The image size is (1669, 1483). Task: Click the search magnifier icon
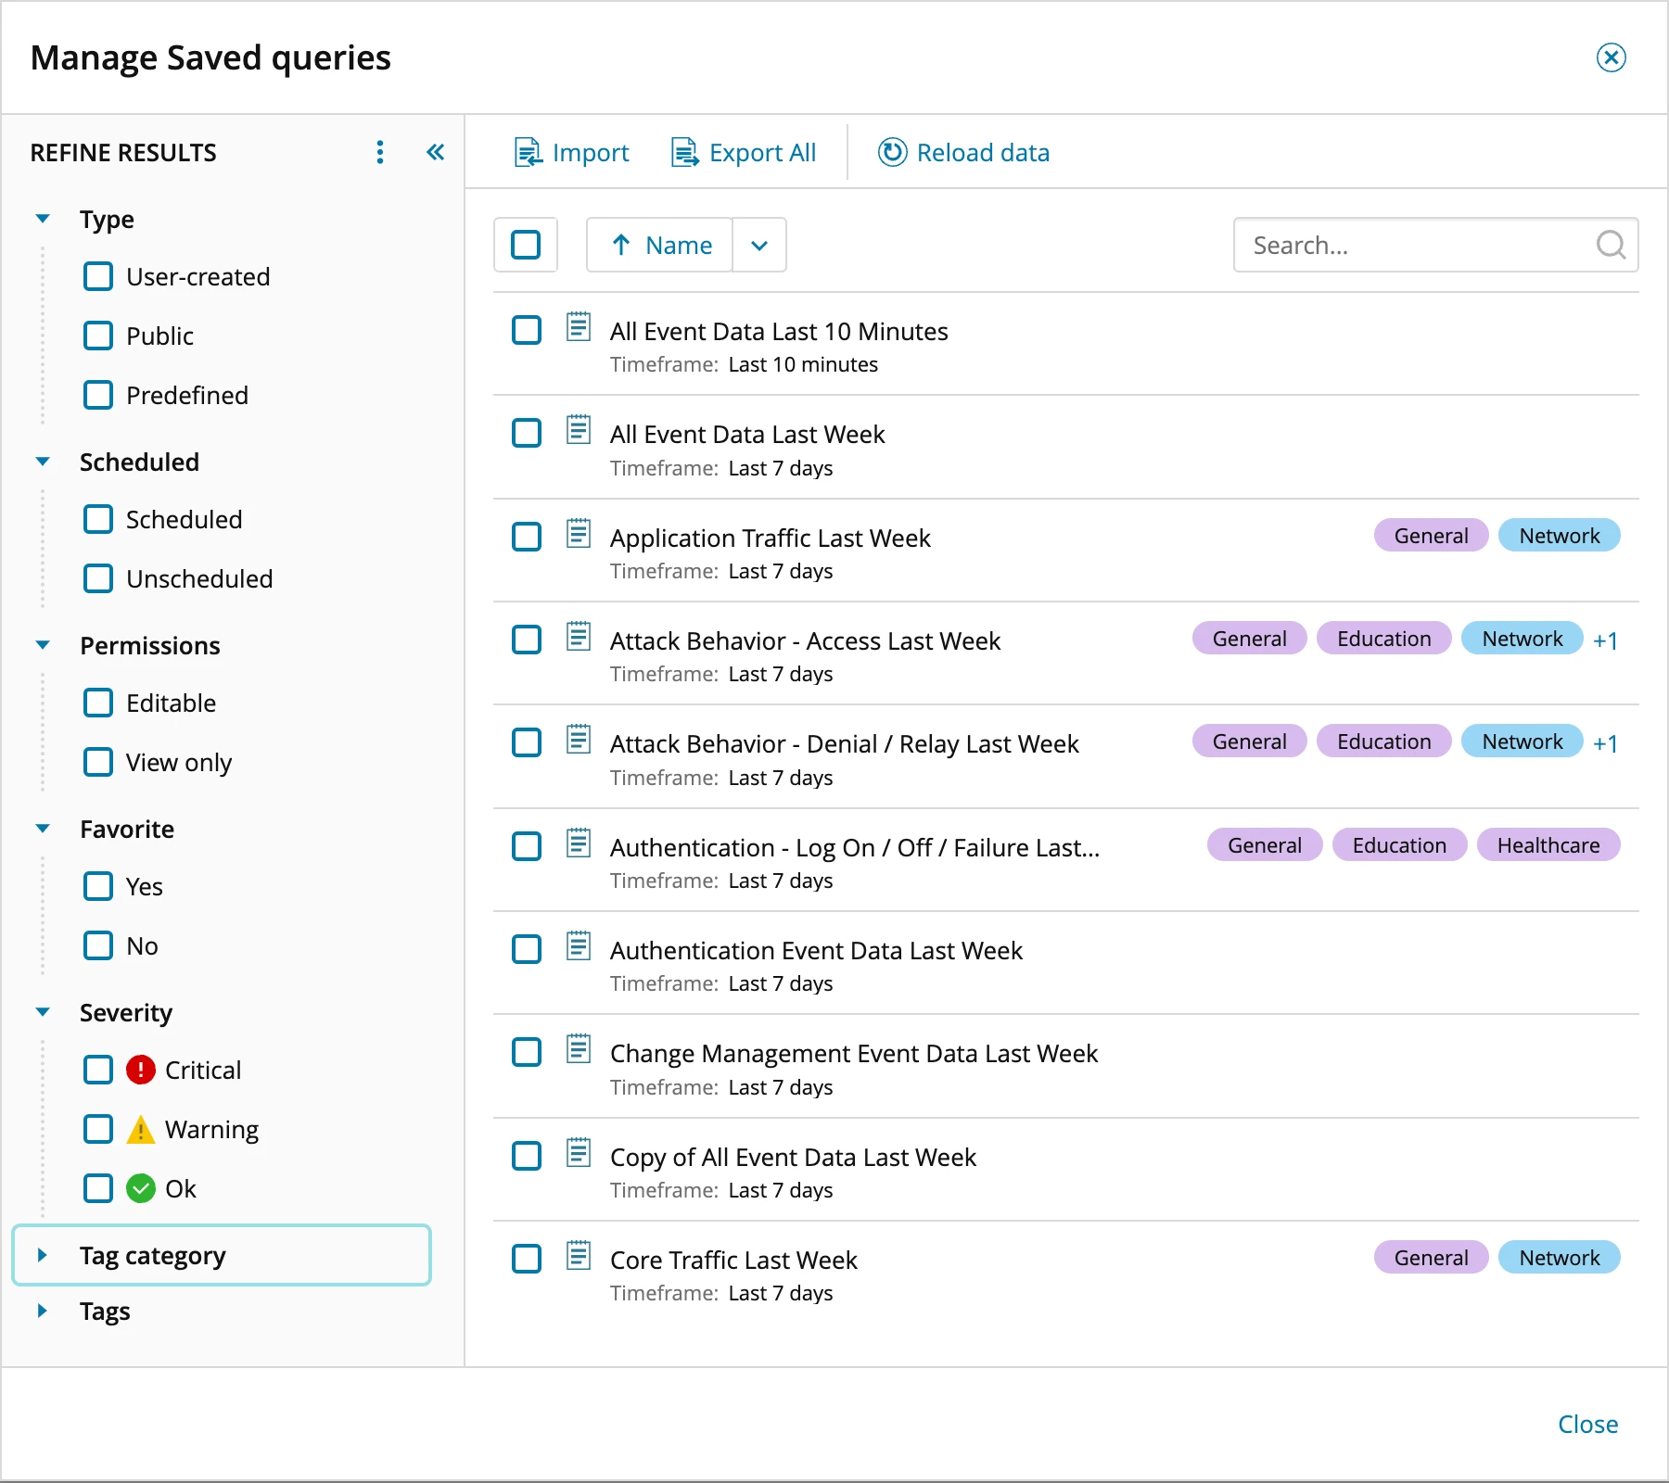click(x=1611, y=245)
